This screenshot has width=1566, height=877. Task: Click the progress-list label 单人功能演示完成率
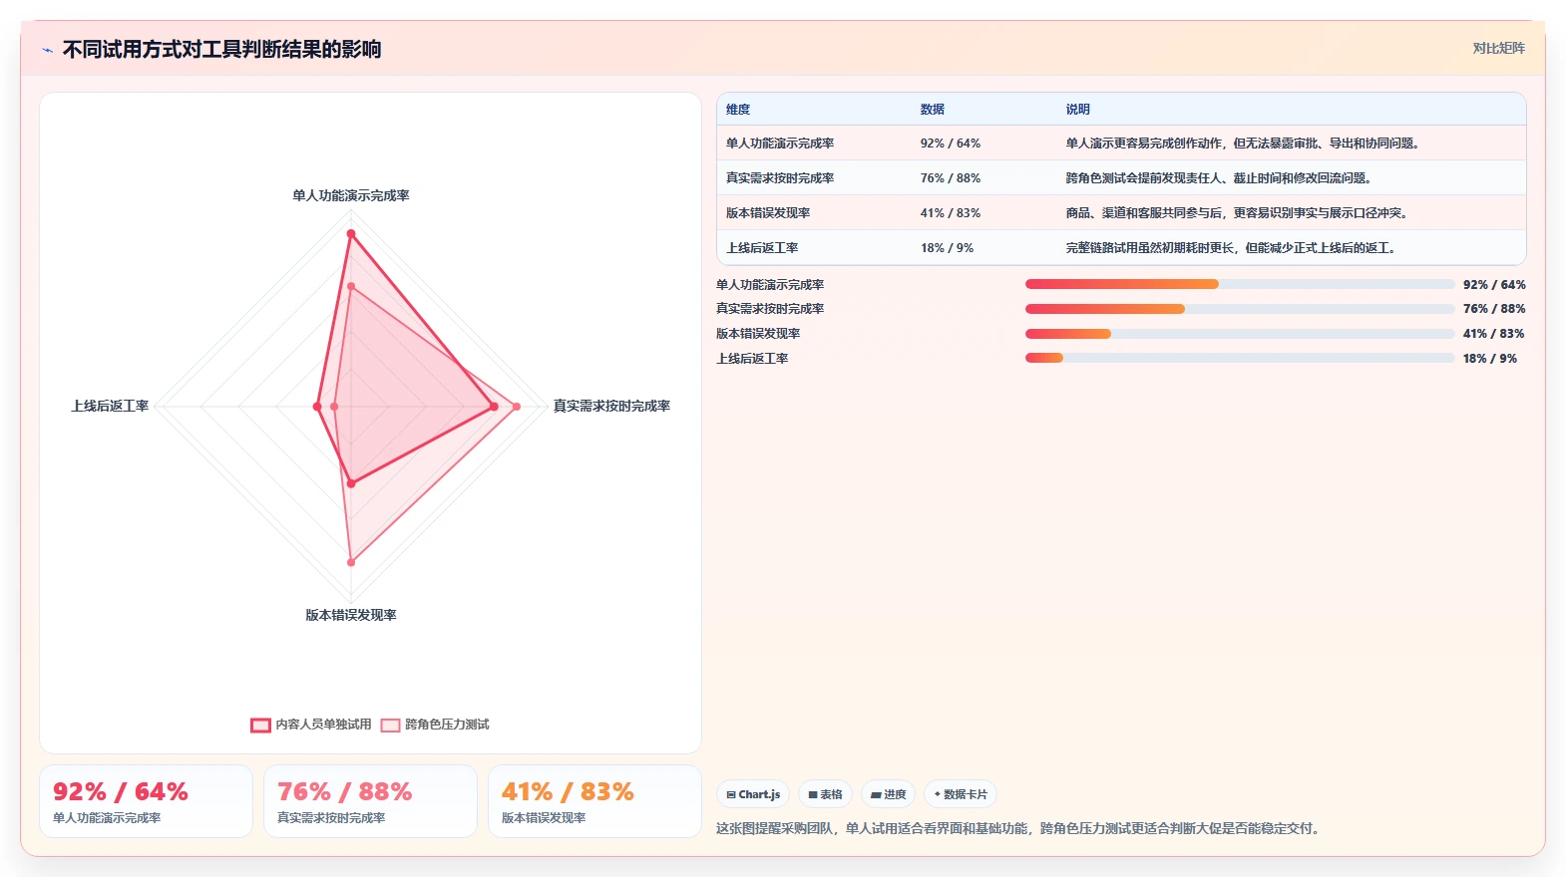pos(770,285)
